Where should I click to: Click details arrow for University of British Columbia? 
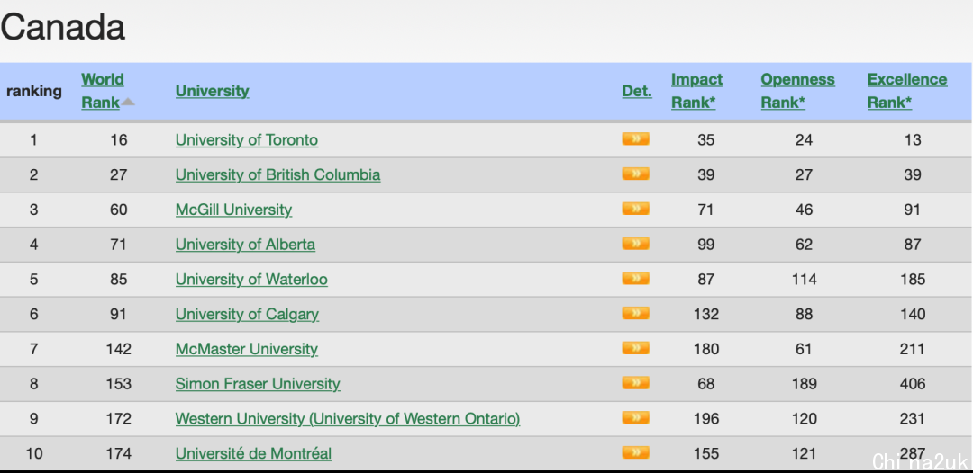pos(635,174)
